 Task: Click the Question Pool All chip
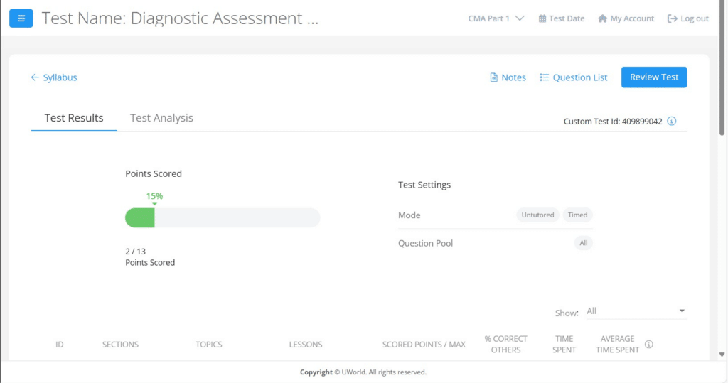[583, 243]
